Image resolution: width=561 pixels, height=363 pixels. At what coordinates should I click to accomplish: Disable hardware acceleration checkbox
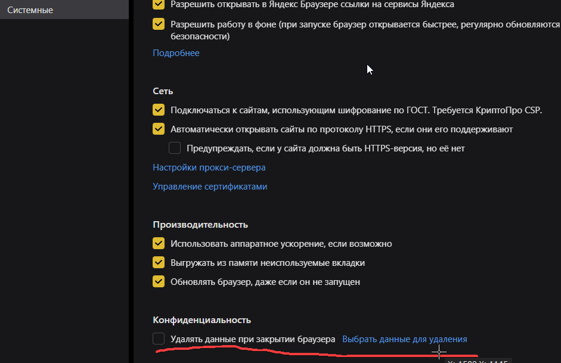pos(159,243)
